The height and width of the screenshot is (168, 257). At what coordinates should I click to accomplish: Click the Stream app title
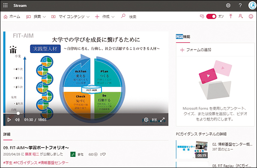(20, 6)
